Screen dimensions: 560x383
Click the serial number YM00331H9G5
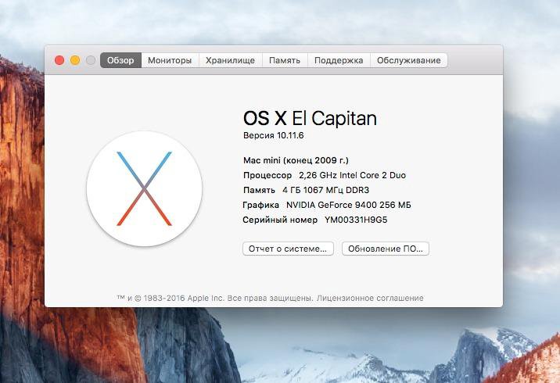click(x=356, y=220)
